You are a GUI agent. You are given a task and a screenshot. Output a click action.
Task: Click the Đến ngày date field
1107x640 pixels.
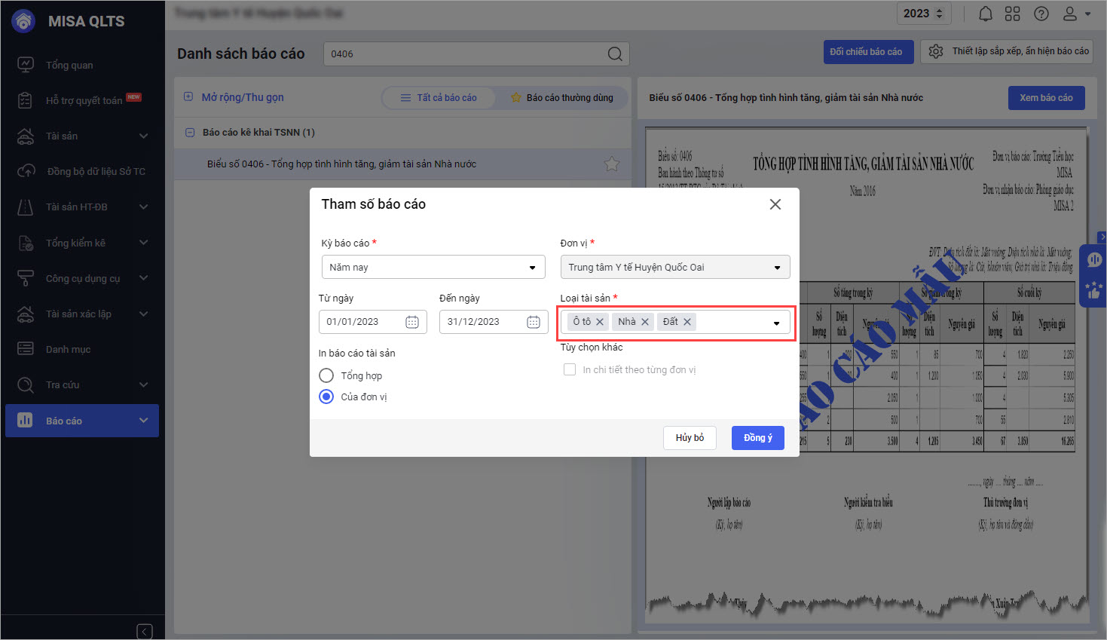pos(494,322)
